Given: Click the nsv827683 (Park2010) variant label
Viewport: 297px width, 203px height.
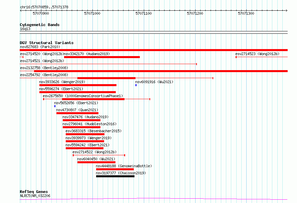Looking at the screenshot, I should 40,47.
